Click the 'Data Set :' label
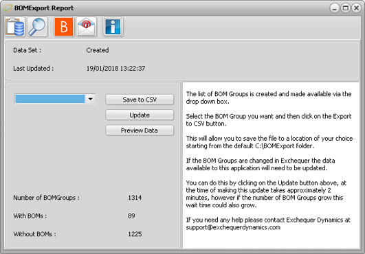 [x=27, y=50]
